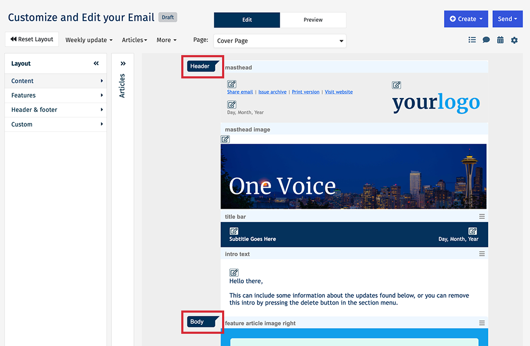Open the list view icon in toolbar
The height and width of the screenshot is (346, 530).
(x=472, y=40)
